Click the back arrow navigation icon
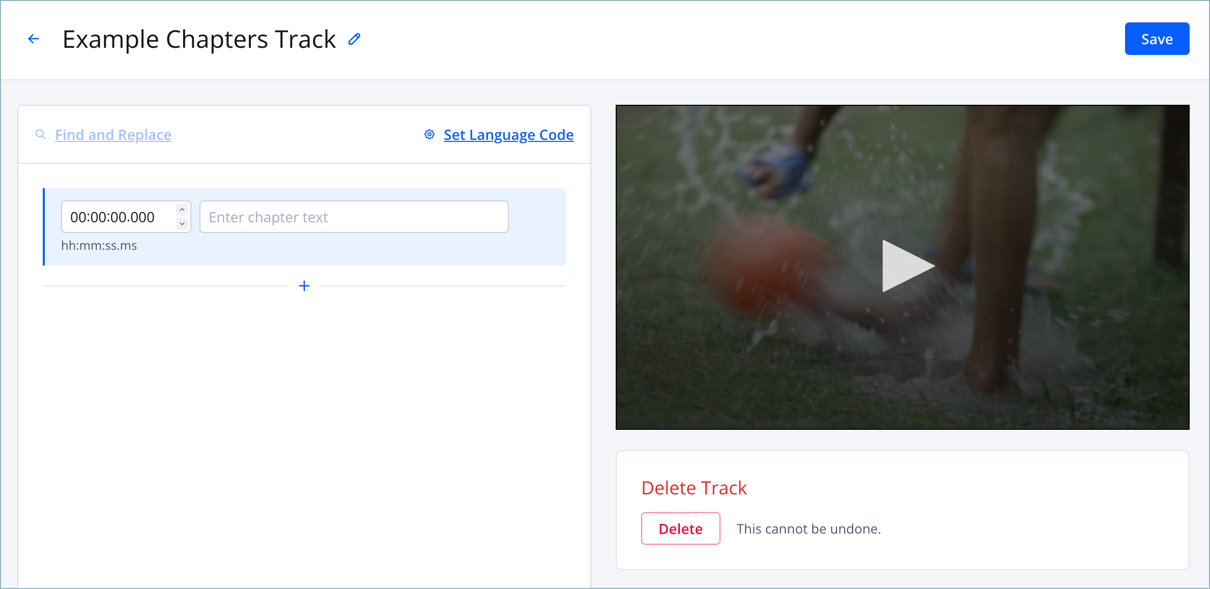The height and width of the screenshot is (589, 1210). (33, 39)
